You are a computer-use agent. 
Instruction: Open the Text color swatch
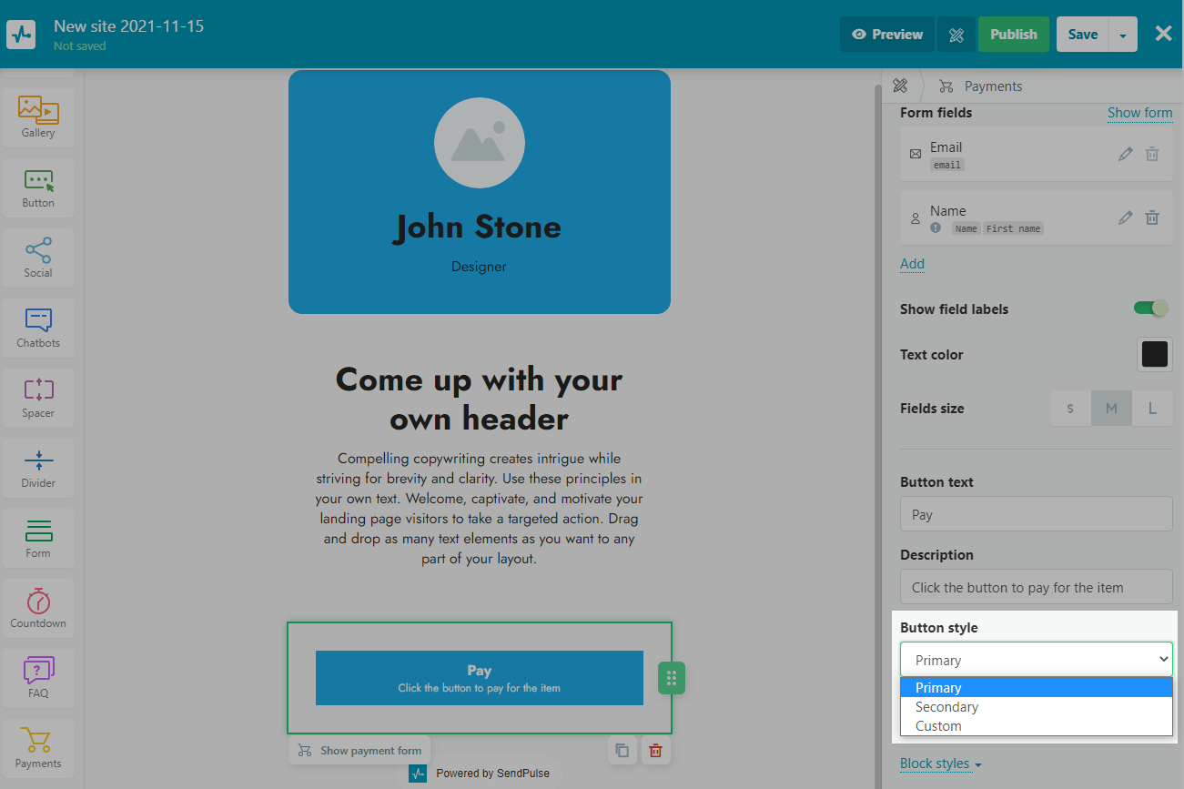(x=1154, y=354)
